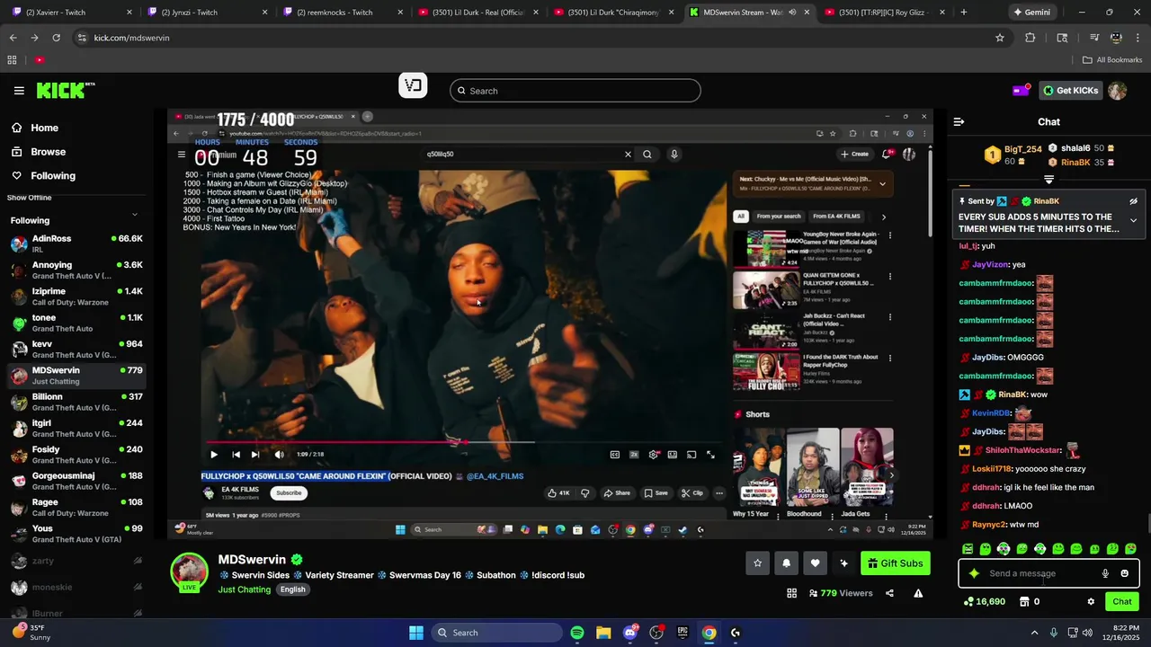
Task: Hide the pinned message with eye-slash icon
Action: [1133, 201]
